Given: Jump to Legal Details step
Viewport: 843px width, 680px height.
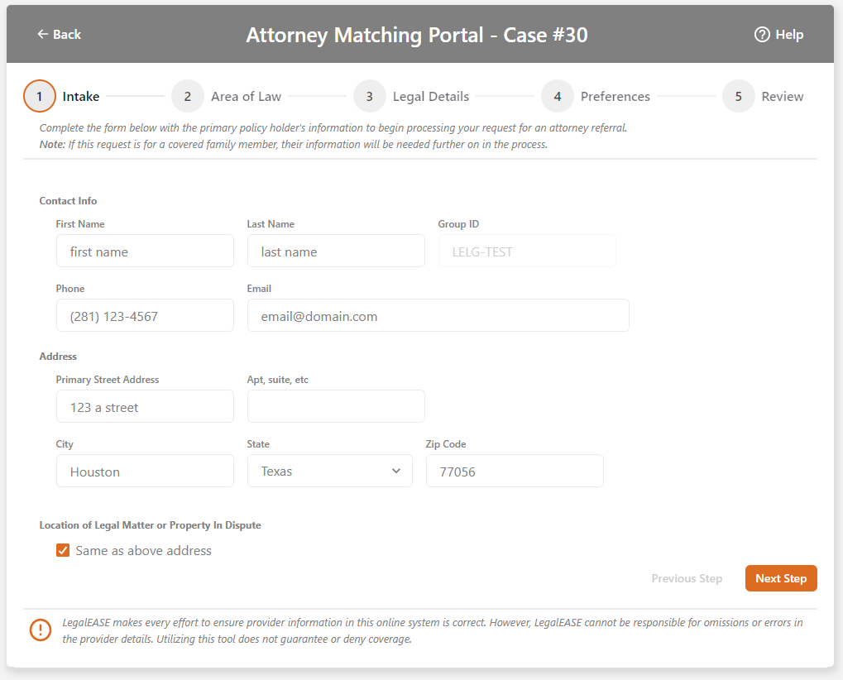Looking at the screenshot, I should click(x=430, y=97).
